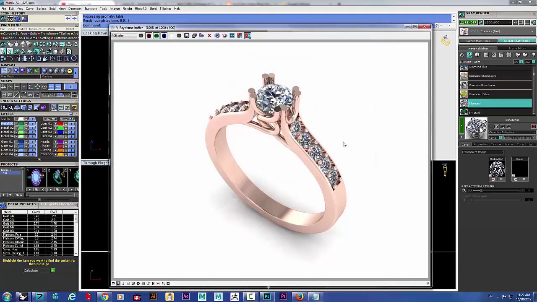Select Diamond Yellow material
This screenshot has height=302, width=537.
496,94
